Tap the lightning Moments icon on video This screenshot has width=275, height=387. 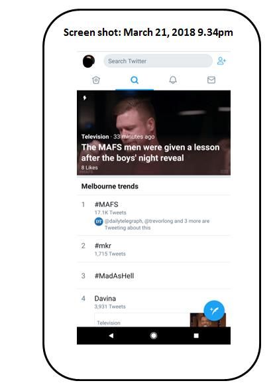(85, 98)
